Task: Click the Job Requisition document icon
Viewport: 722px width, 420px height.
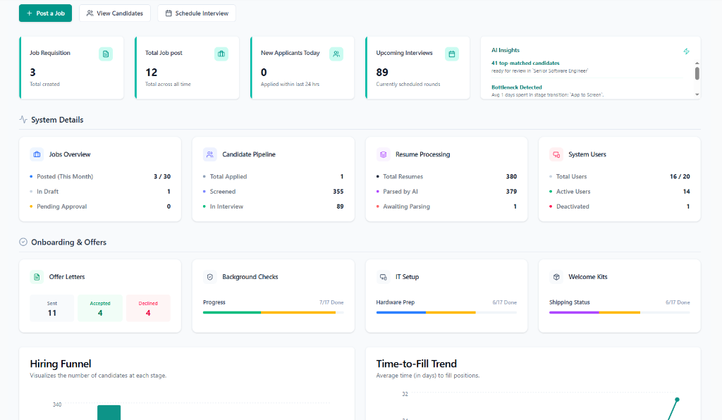Action: coord(106,54)
